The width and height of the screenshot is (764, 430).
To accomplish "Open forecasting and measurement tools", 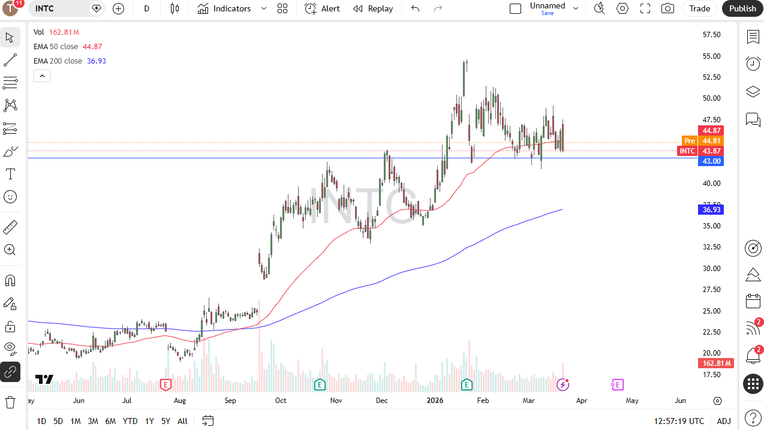I will [x=10, y=128].
